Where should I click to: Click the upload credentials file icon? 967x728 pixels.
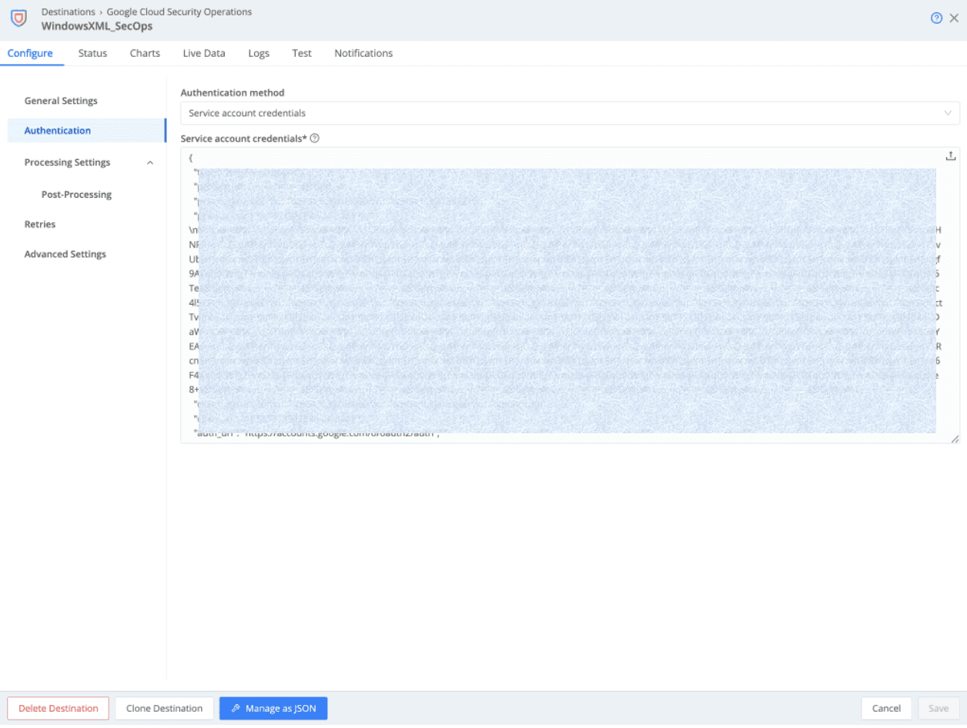(x=950, y=156)
